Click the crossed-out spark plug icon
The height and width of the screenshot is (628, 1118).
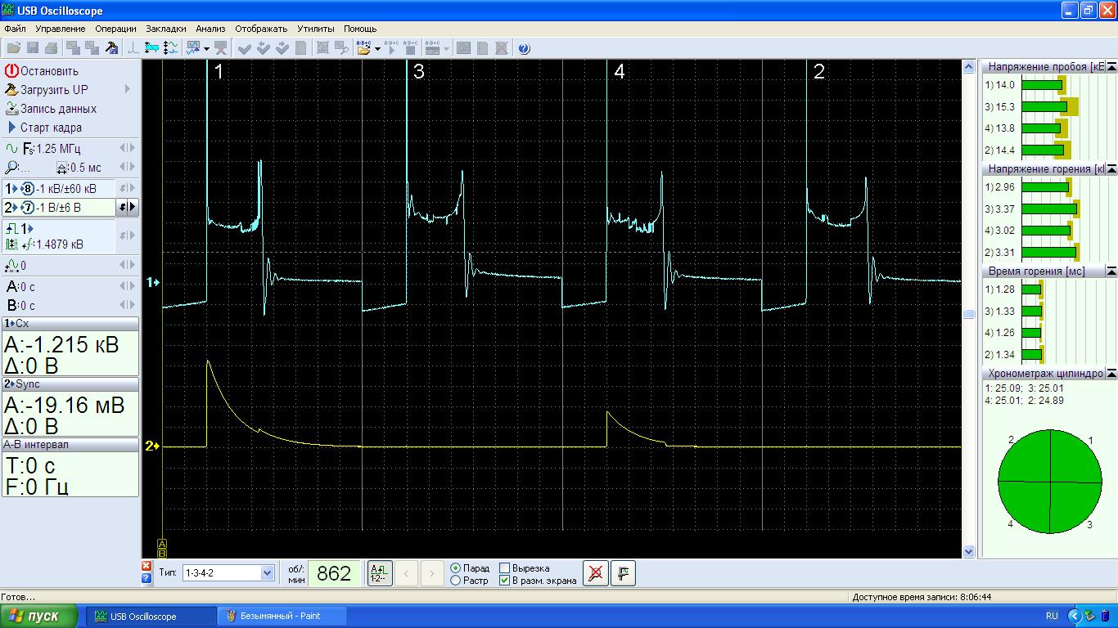coord(596,574)
